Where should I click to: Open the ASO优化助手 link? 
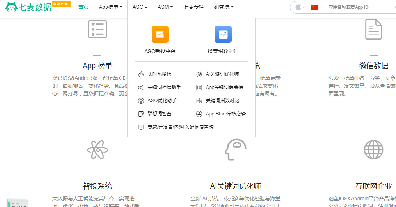[162, 100]
